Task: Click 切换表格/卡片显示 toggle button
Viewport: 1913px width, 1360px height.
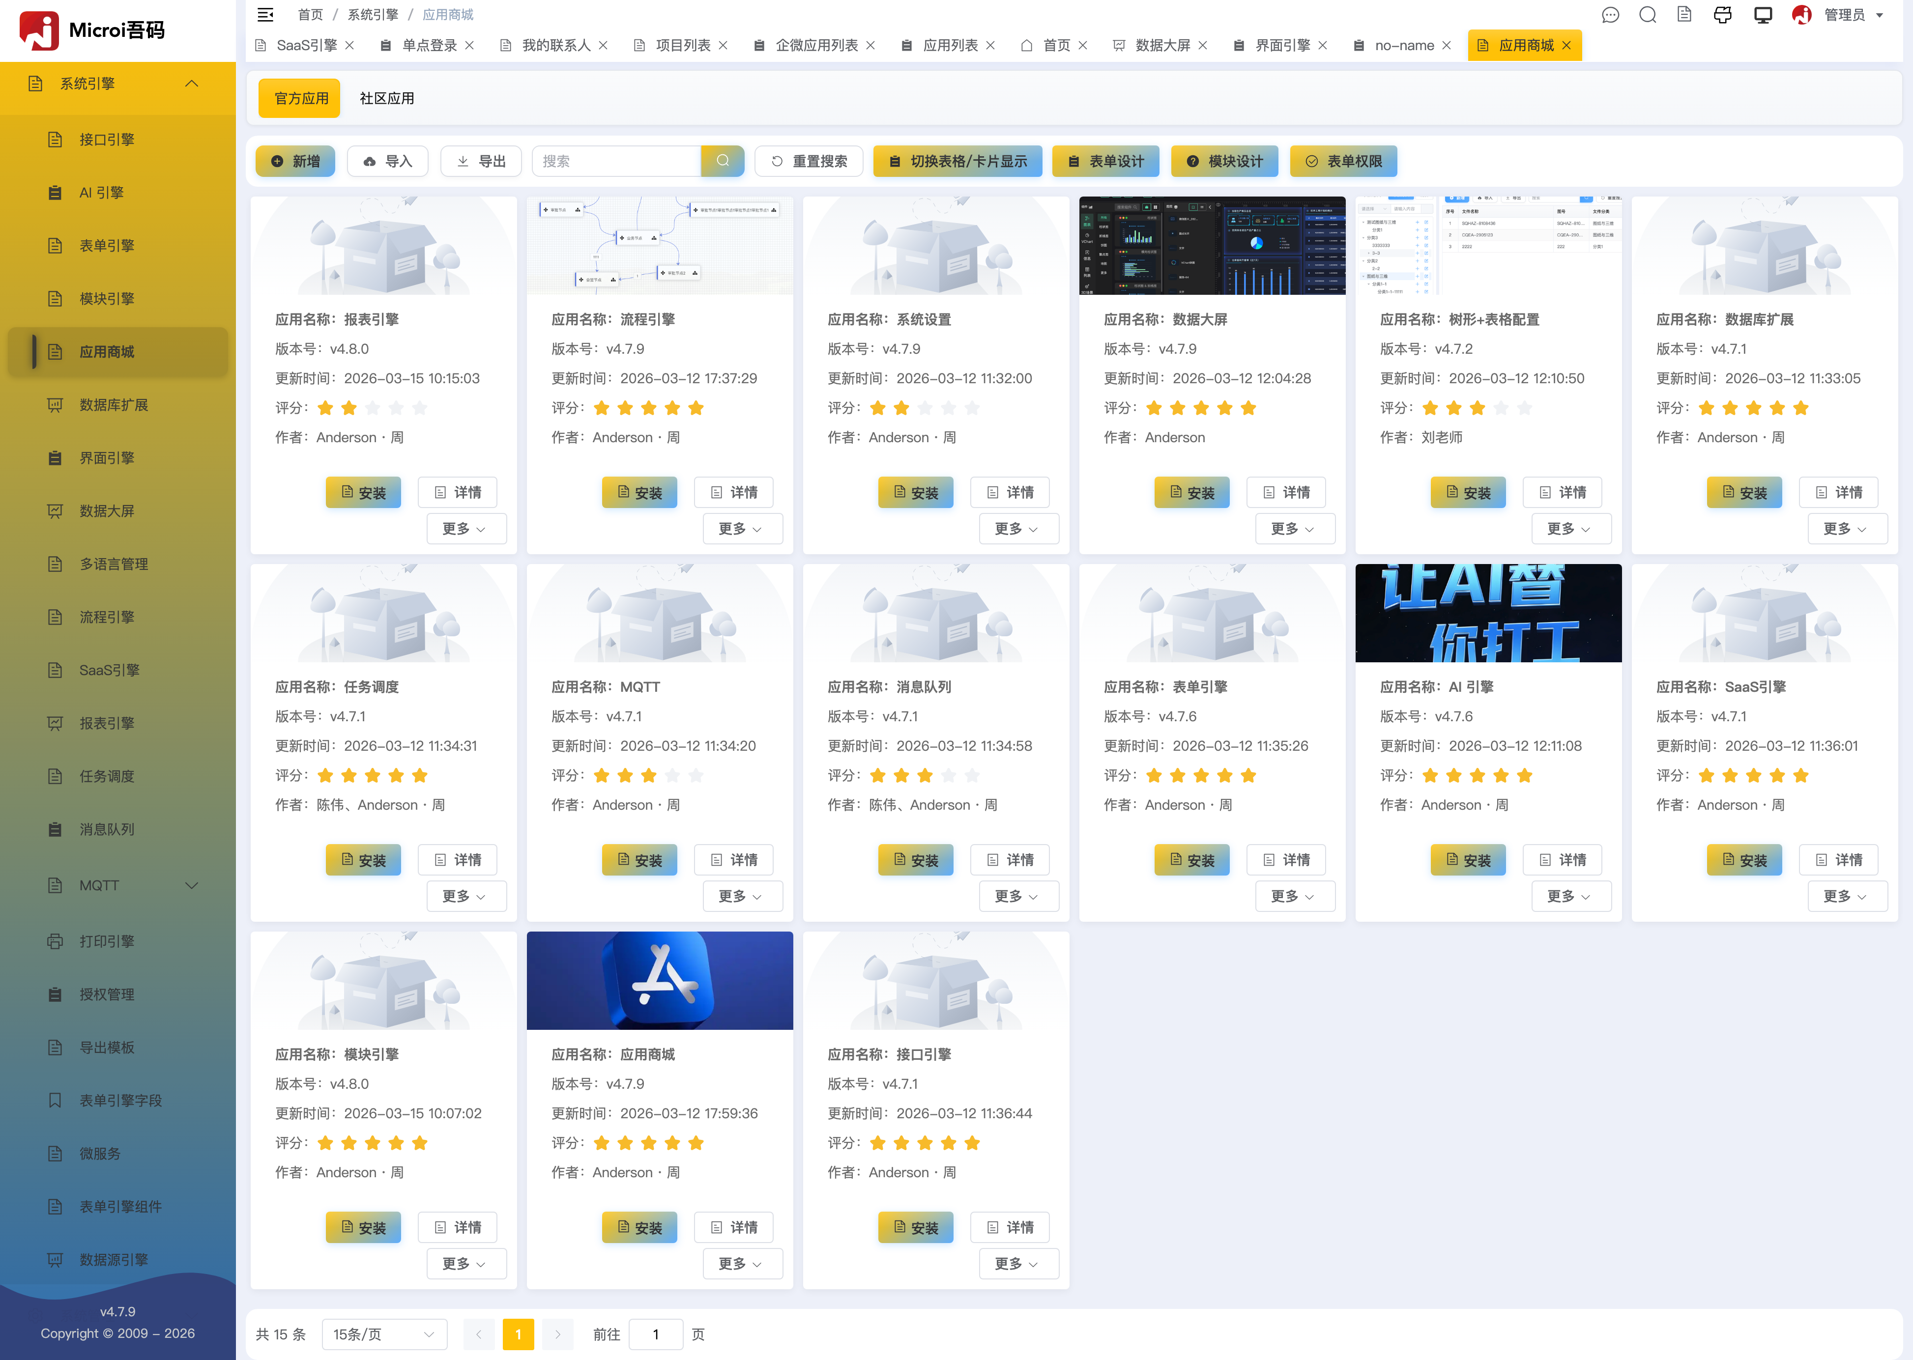Action: pos(957,161)
